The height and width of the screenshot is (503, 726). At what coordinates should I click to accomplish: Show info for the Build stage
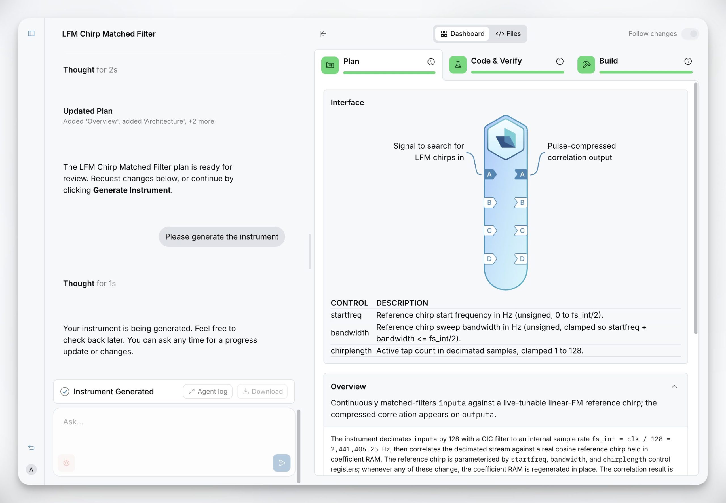688,61
